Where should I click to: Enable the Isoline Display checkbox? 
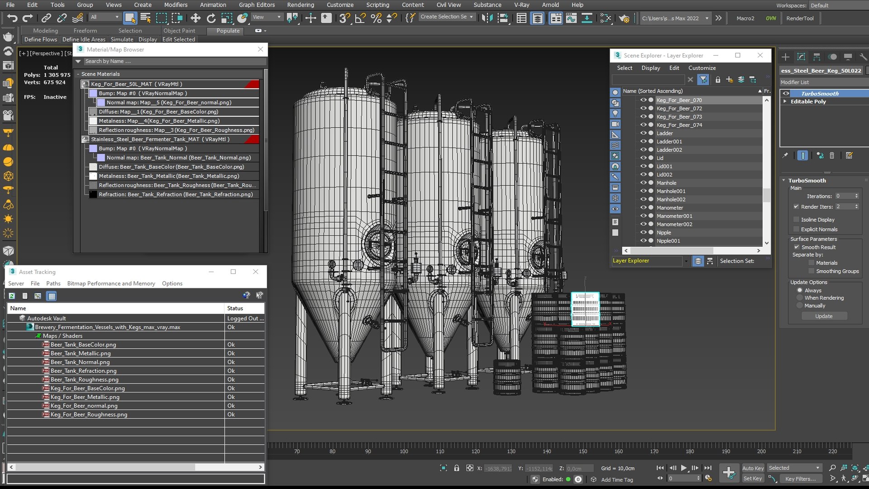797,220
